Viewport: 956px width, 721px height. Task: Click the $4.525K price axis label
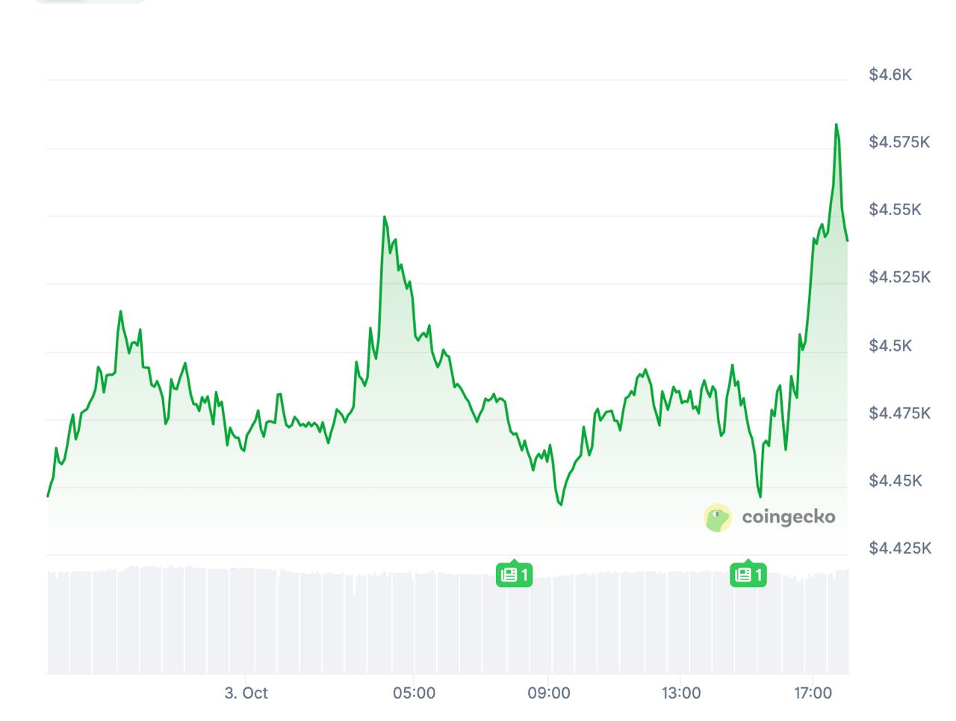point(899,277)
